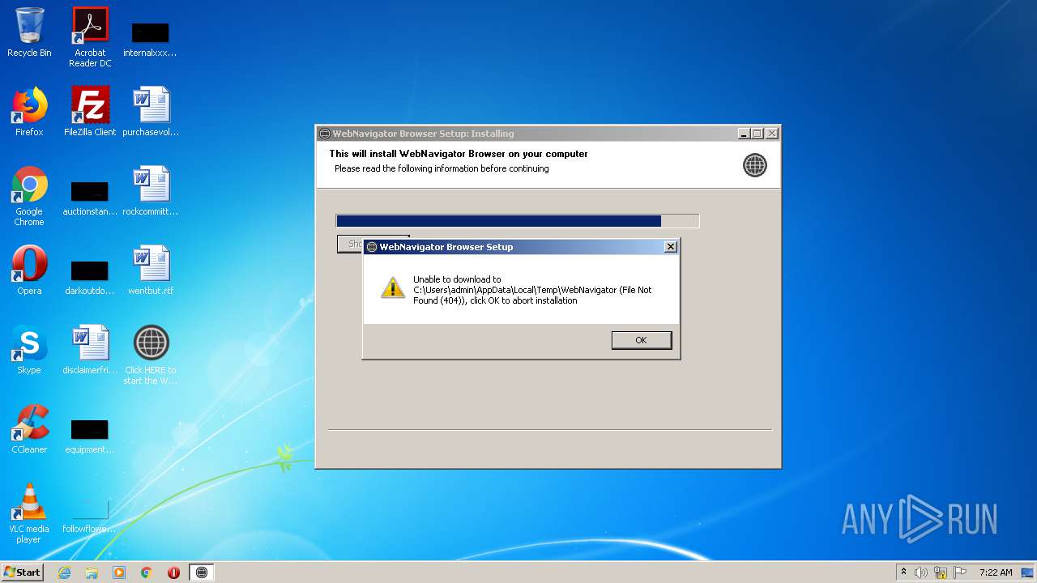Image resolution: width=1037 pixels, height=583 pixels.
Task: Click OK to abort the installation
Action: 641,340
